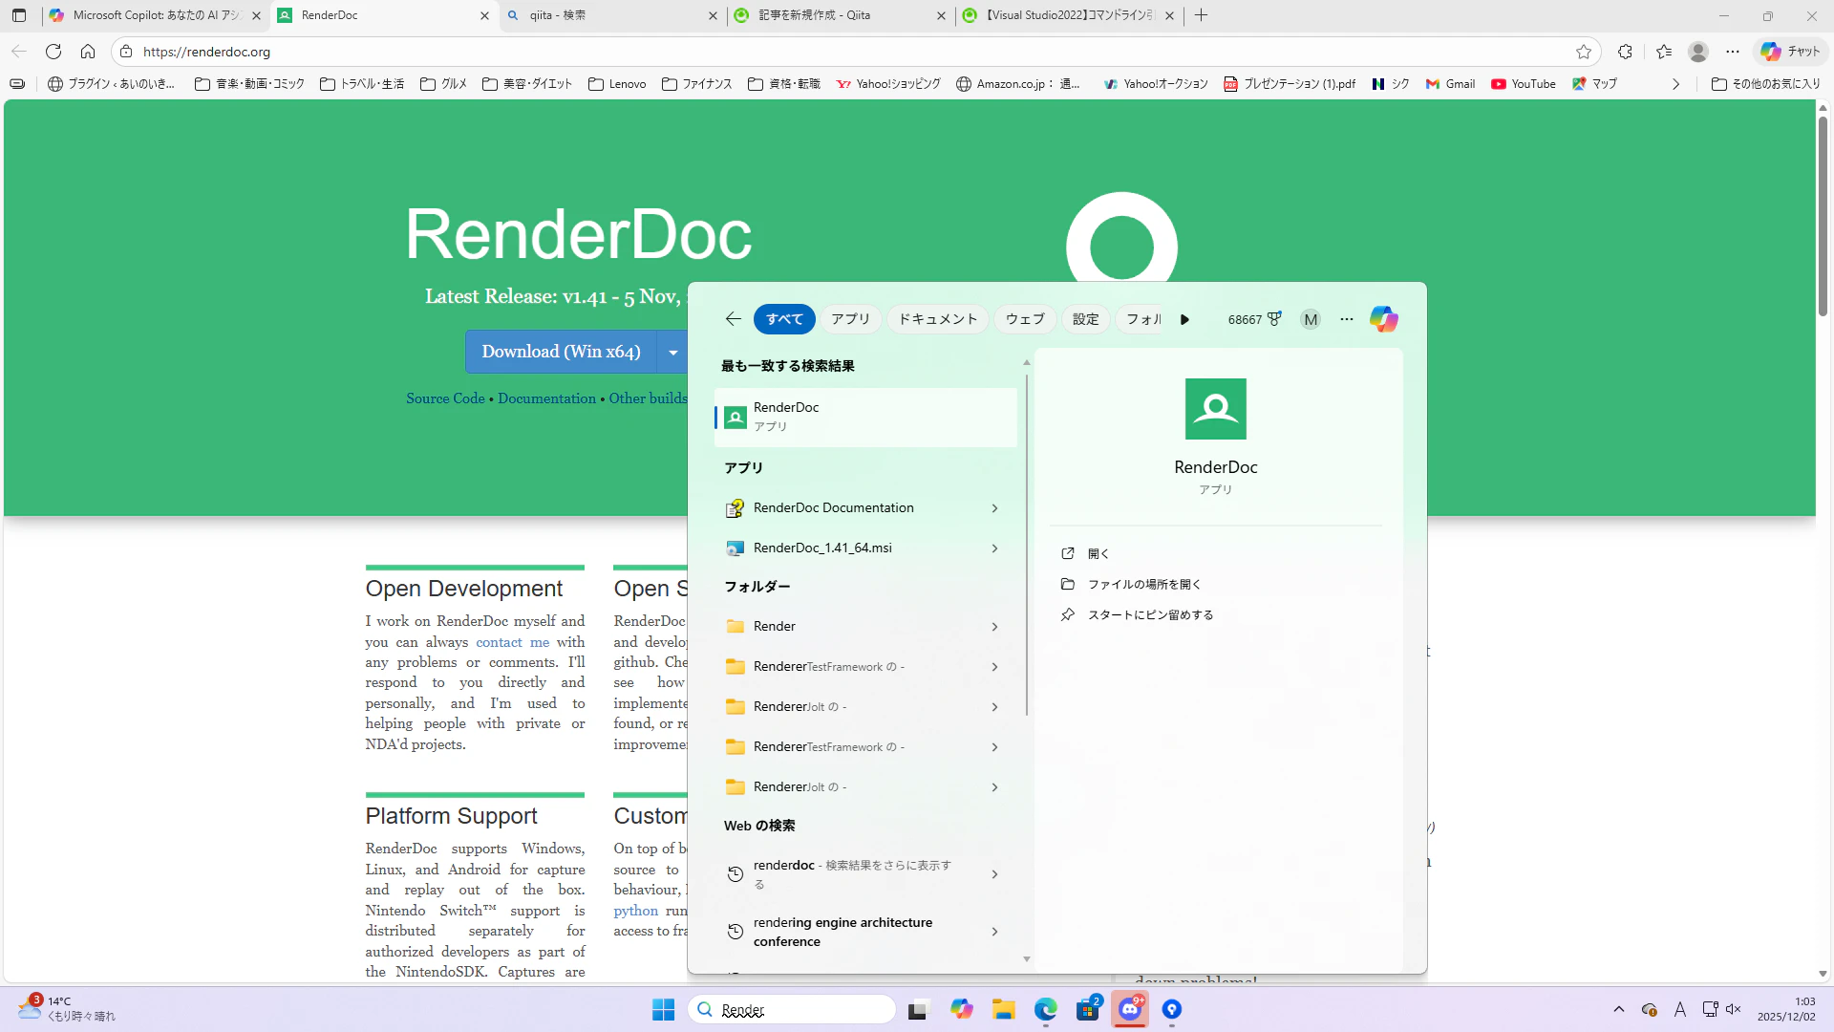
Task: Open the Source Code link
Action: point(445,398)
